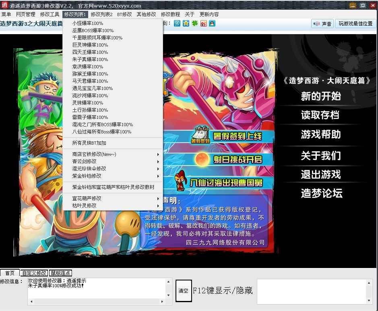Viewport: 378px width, 311px height.
Task: Select 八仙过海所有Boss爆率100% entry
Action: click(113, 132)
